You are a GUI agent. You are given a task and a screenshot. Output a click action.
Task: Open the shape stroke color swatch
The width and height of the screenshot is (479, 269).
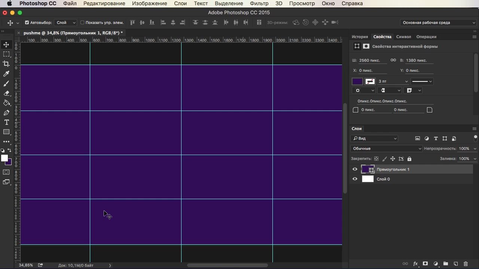click(x=370, y=81)
